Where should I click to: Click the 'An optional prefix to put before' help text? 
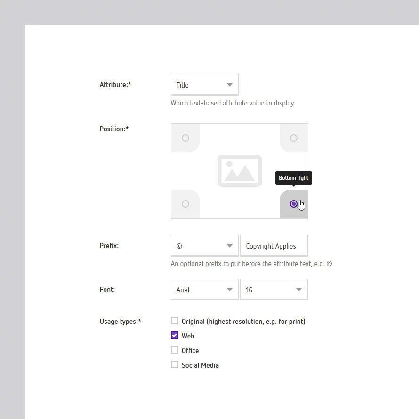click(x=251, y=264)
